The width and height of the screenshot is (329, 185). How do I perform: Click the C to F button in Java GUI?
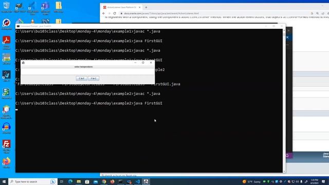coord(81,78)
